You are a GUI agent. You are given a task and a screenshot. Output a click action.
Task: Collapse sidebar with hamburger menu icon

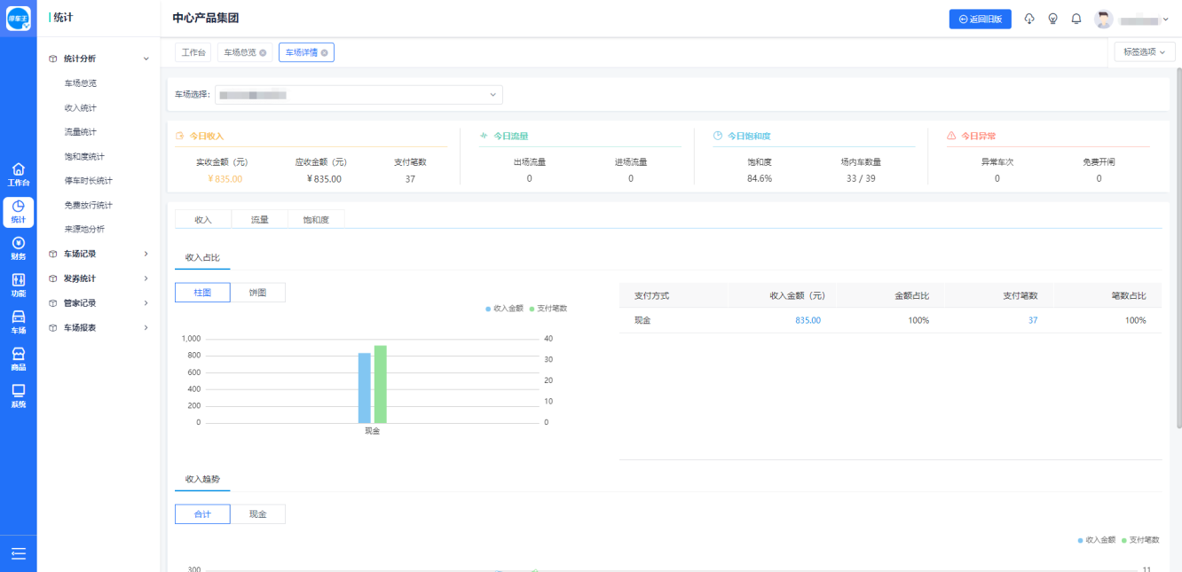(18, 553)
